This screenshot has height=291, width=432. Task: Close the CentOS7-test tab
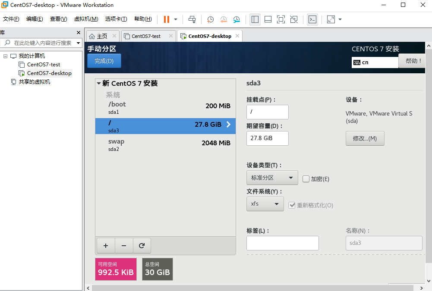pos(171,36)
